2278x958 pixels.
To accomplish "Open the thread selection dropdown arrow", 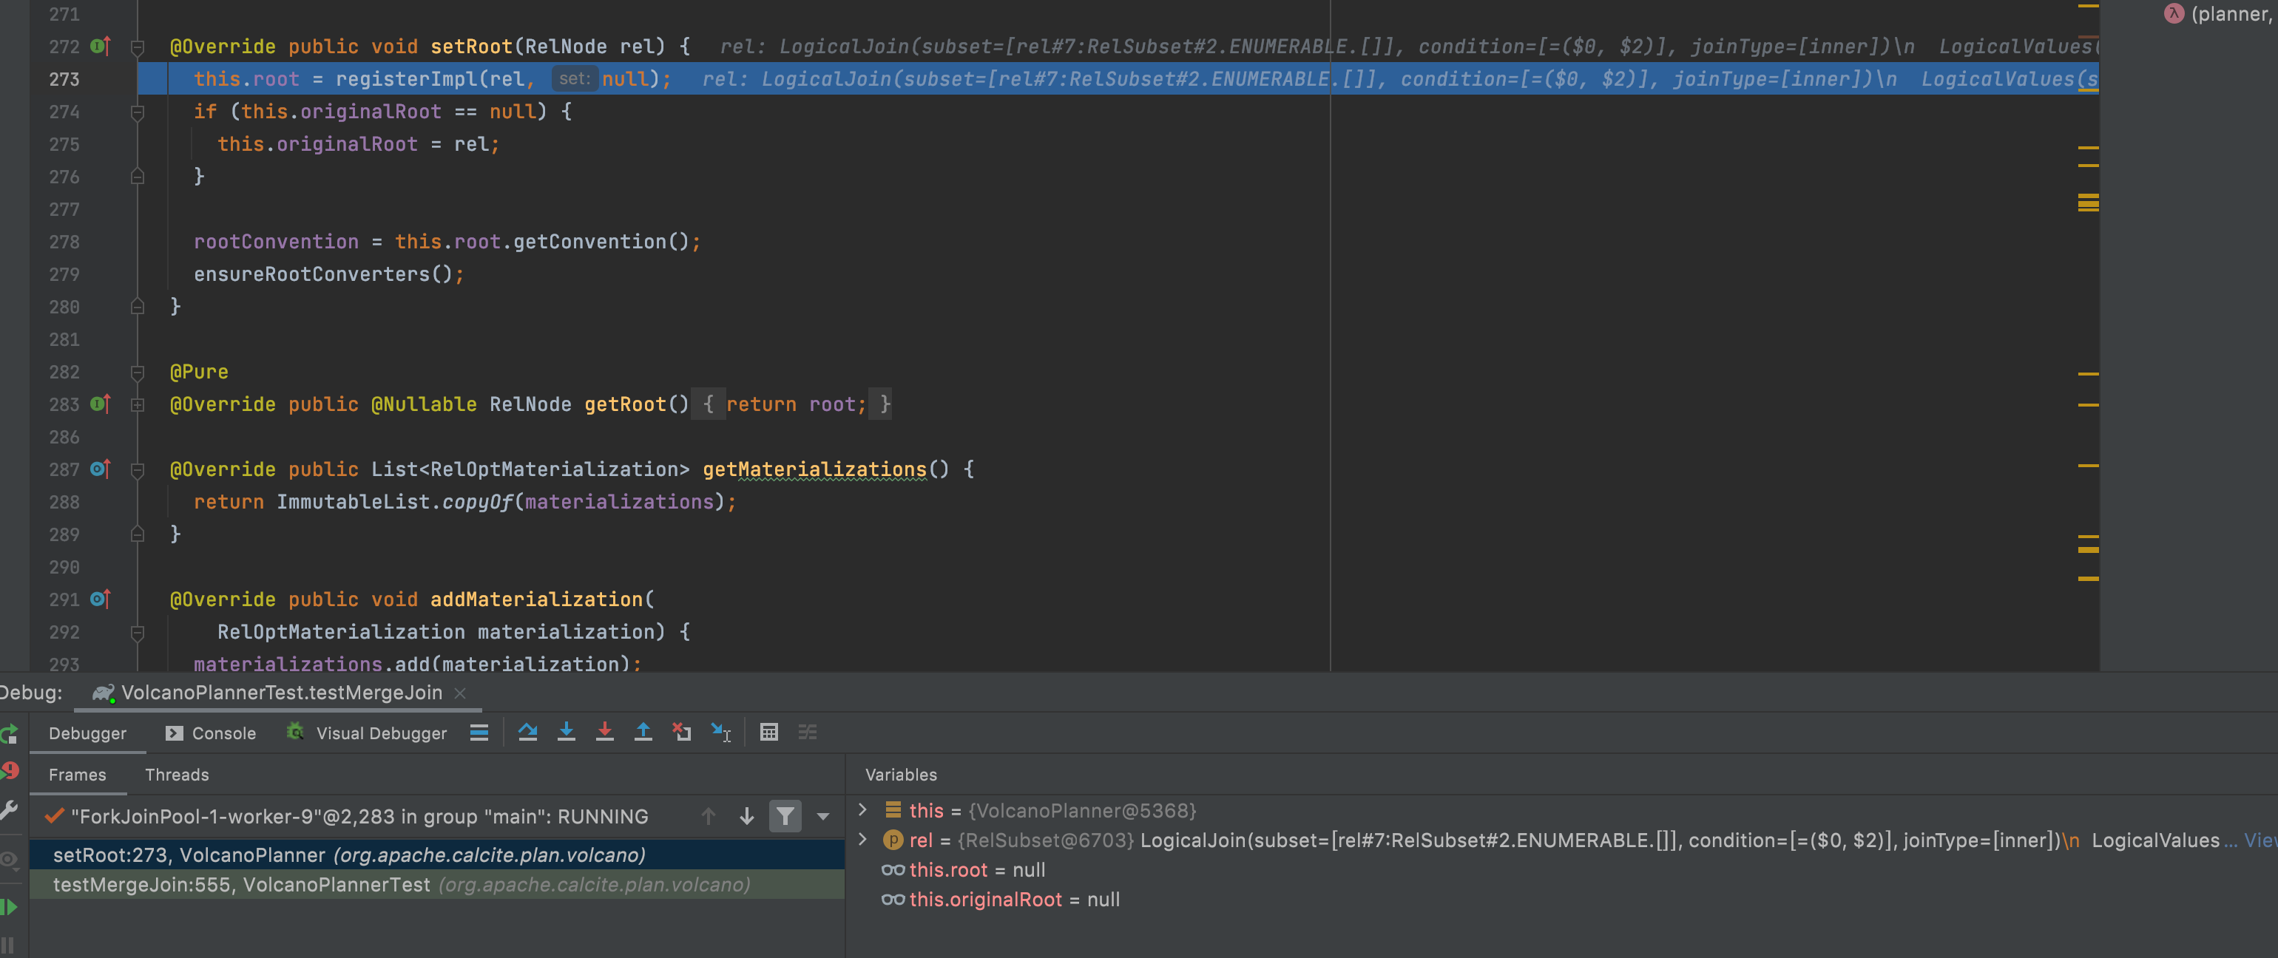I will click(x=822, y=816).
